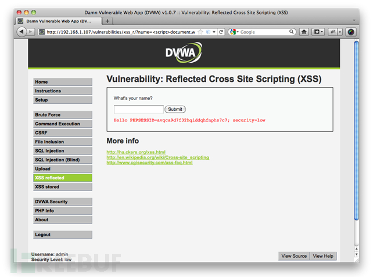Click the forward navigation arrow

pyautogui.click(x=30, y=32)
